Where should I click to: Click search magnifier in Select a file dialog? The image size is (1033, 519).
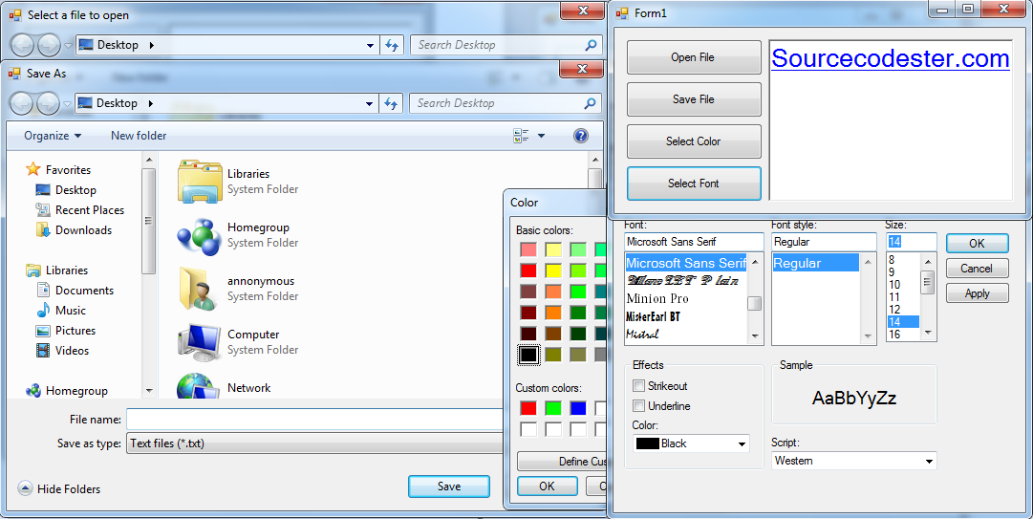pyautogui.click(x=591, y=46)
